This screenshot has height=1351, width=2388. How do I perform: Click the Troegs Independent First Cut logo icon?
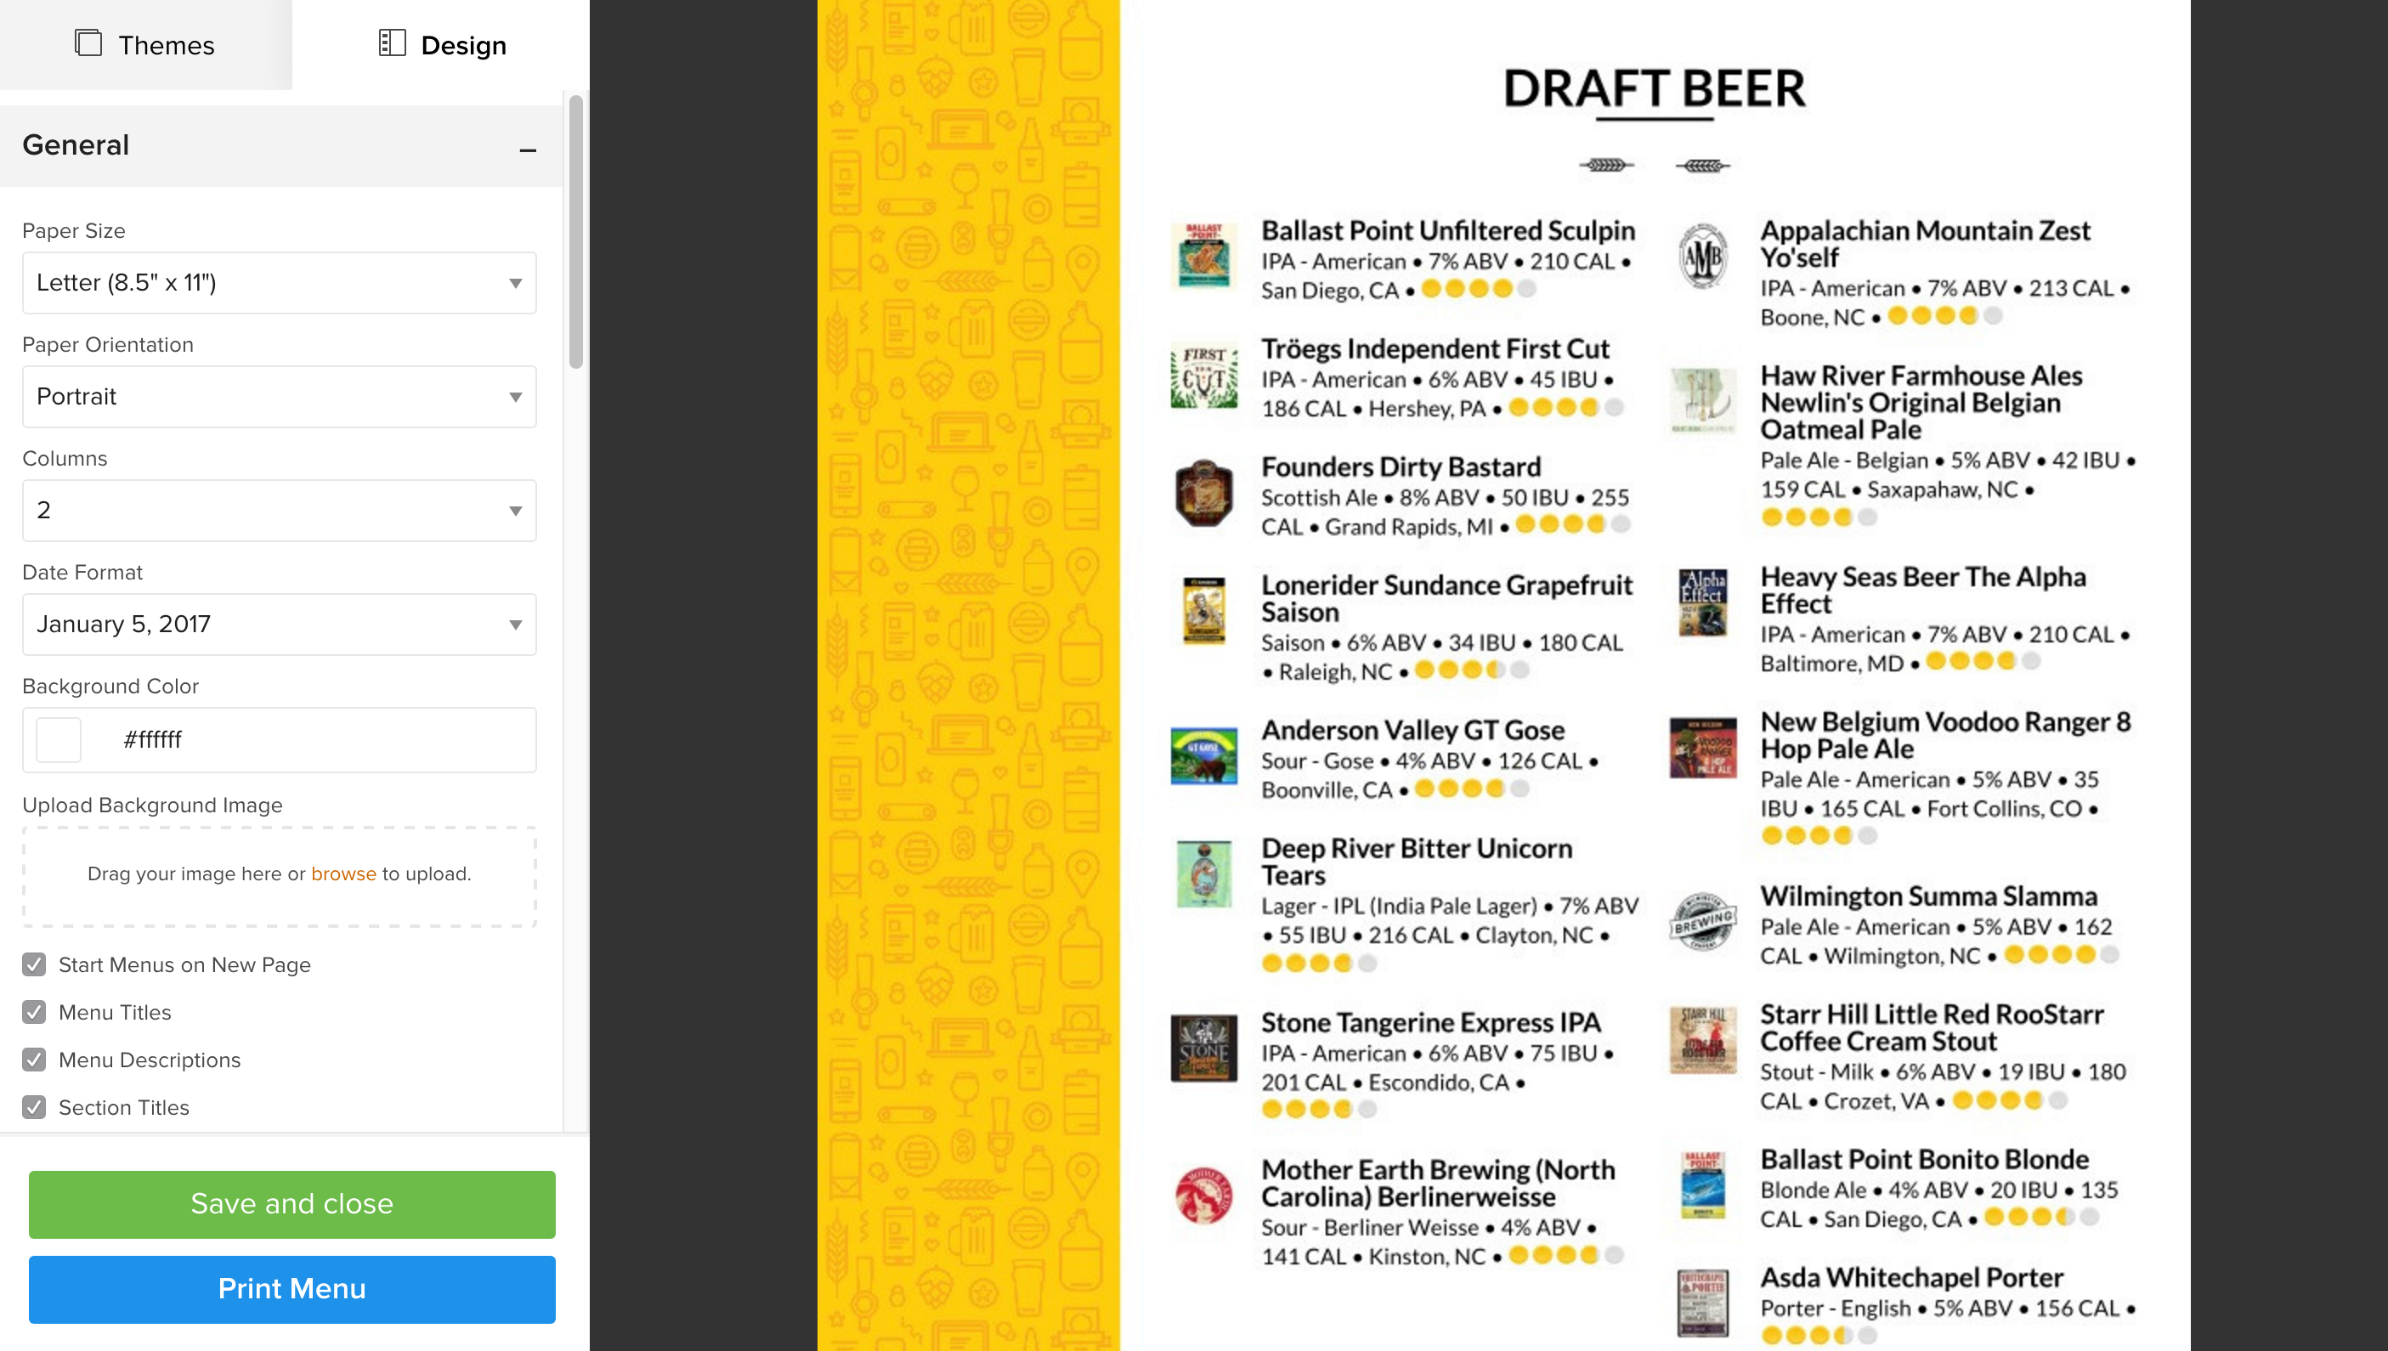coord(1204,376)
